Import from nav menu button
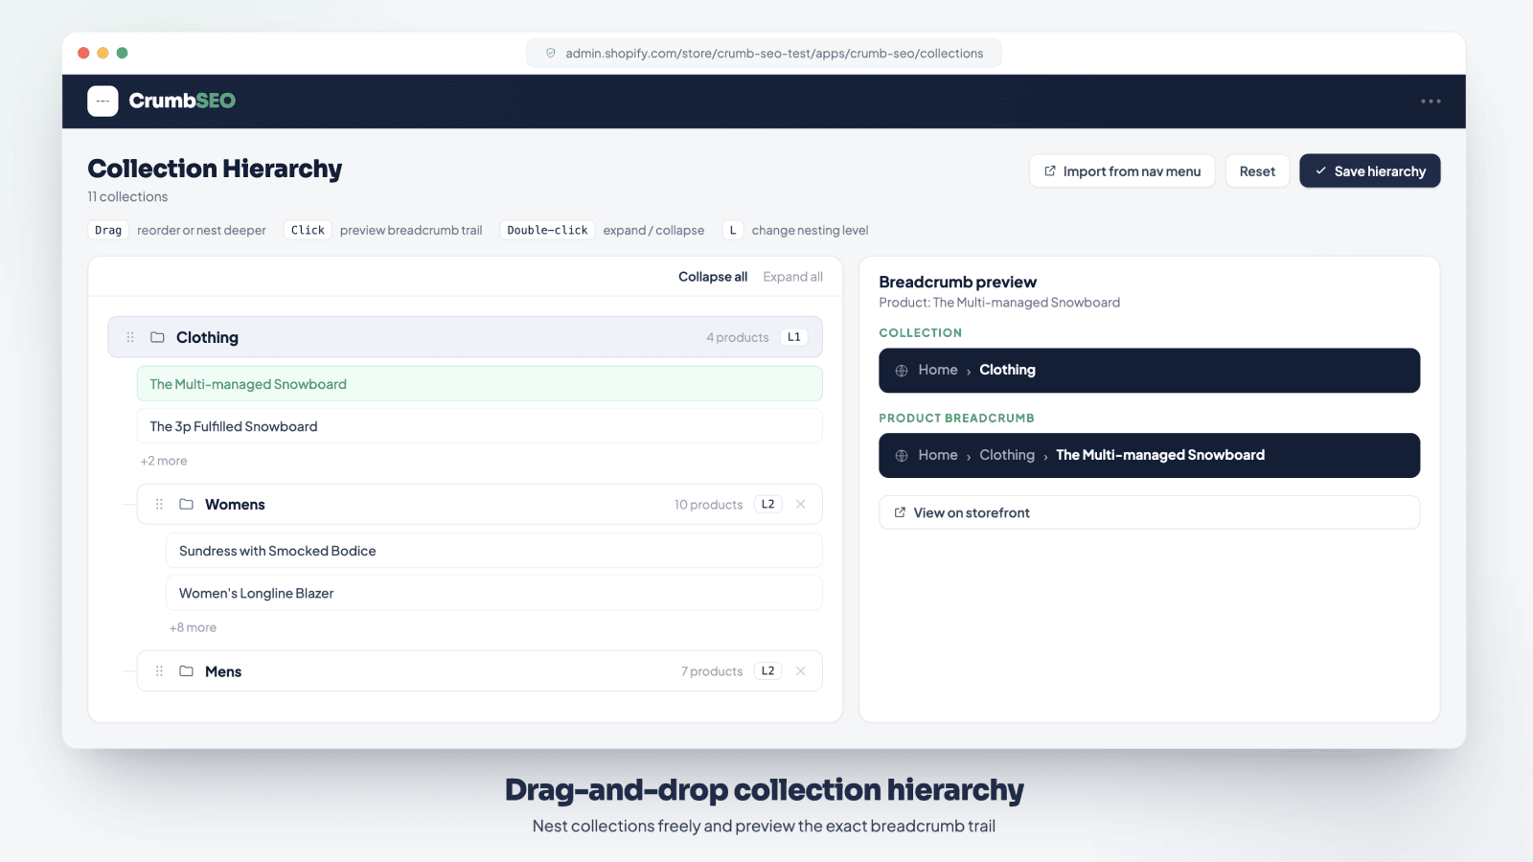 pyautogui.click(x=1122, y=171)
